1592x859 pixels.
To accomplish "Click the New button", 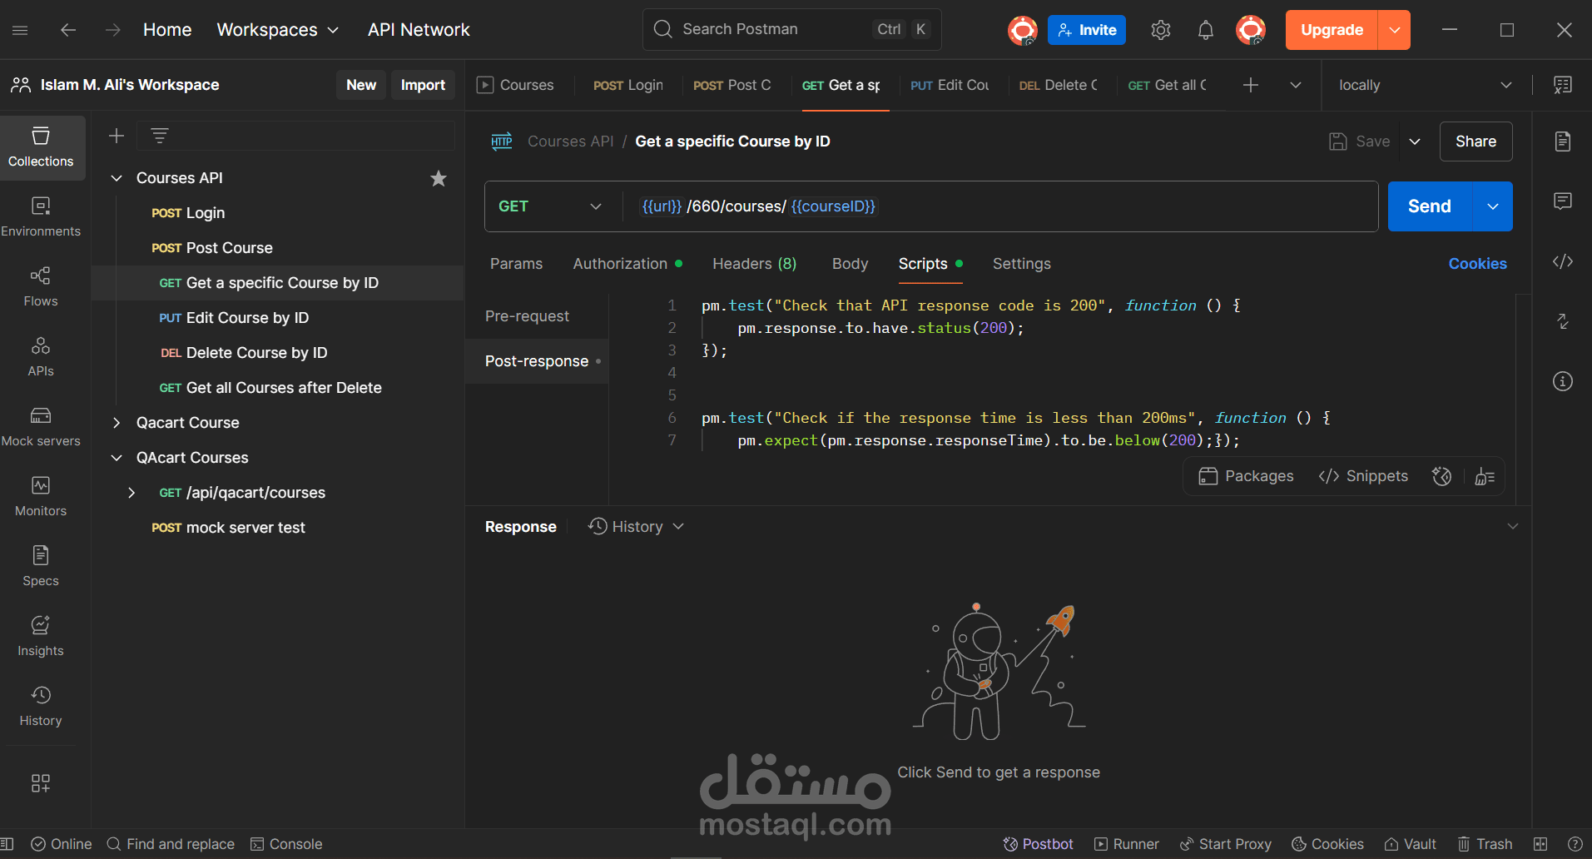I will click(x=361, y=85).
